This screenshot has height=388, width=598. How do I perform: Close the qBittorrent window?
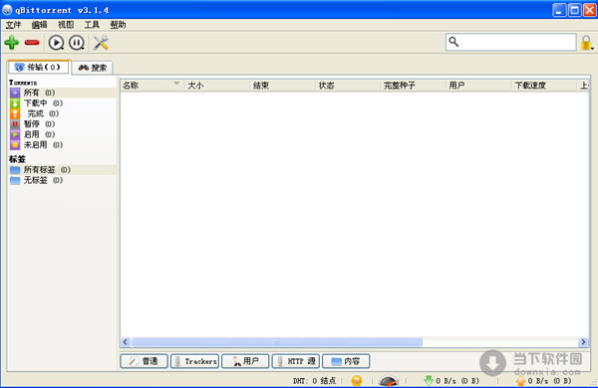(590, 10)
